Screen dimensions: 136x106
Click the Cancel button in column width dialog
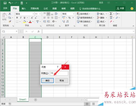pos(62,80)
